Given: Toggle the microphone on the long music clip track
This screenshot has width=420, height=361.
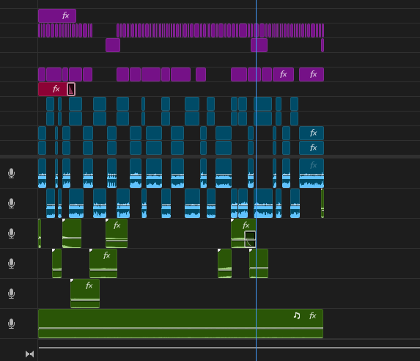Looking at the screenshot, I should pyautogui.click(x=11, y=324).
